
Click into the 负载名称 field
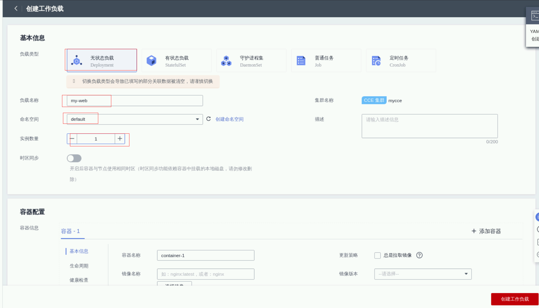coord(135,101)
